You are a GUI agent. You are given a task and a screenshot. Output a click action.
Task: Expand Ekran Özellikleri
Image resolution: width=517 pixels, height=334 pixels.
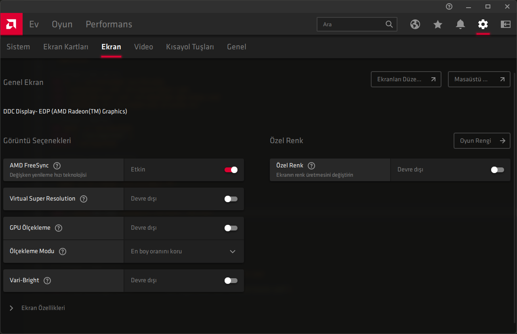11,308
